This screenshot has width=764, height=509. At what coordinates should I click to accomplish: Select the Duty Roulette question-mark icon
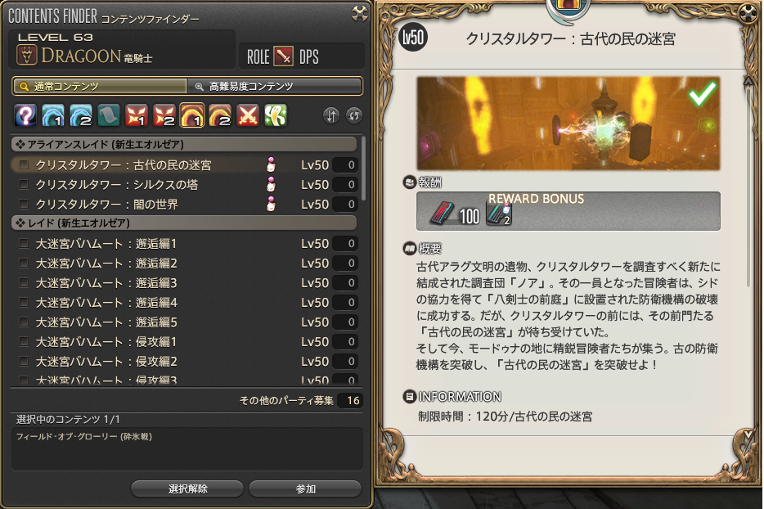pyautogui.click(x=25, y=115)
